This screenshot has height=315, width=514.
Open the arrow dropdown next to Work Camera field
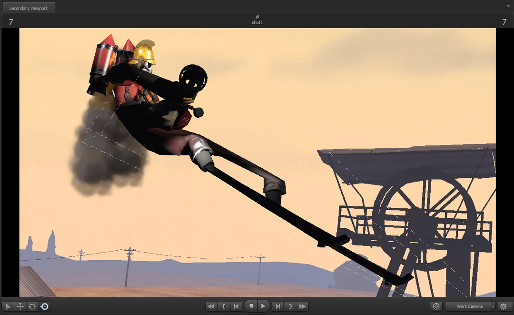[x=493, y=306]
